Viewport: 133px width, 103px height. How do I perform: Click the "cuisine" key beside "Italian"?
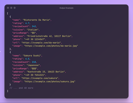click(18, 30)
